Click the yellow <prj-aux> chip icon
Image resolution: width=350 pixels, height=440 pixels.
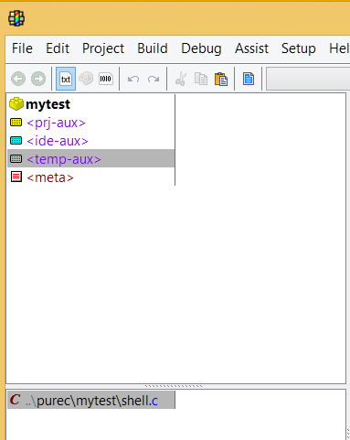tap(16, 123)
